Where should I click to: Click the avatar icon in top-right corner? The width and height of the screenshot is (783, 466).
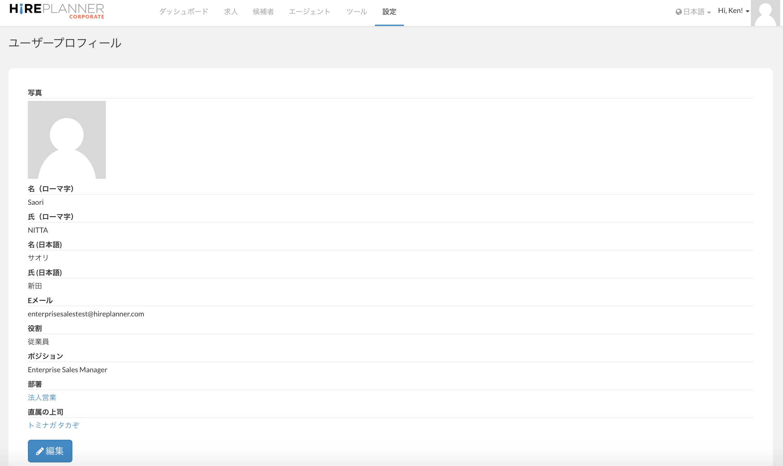tap(765, 13)
